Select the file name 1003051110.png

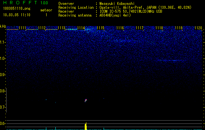[x=17, y=9]
